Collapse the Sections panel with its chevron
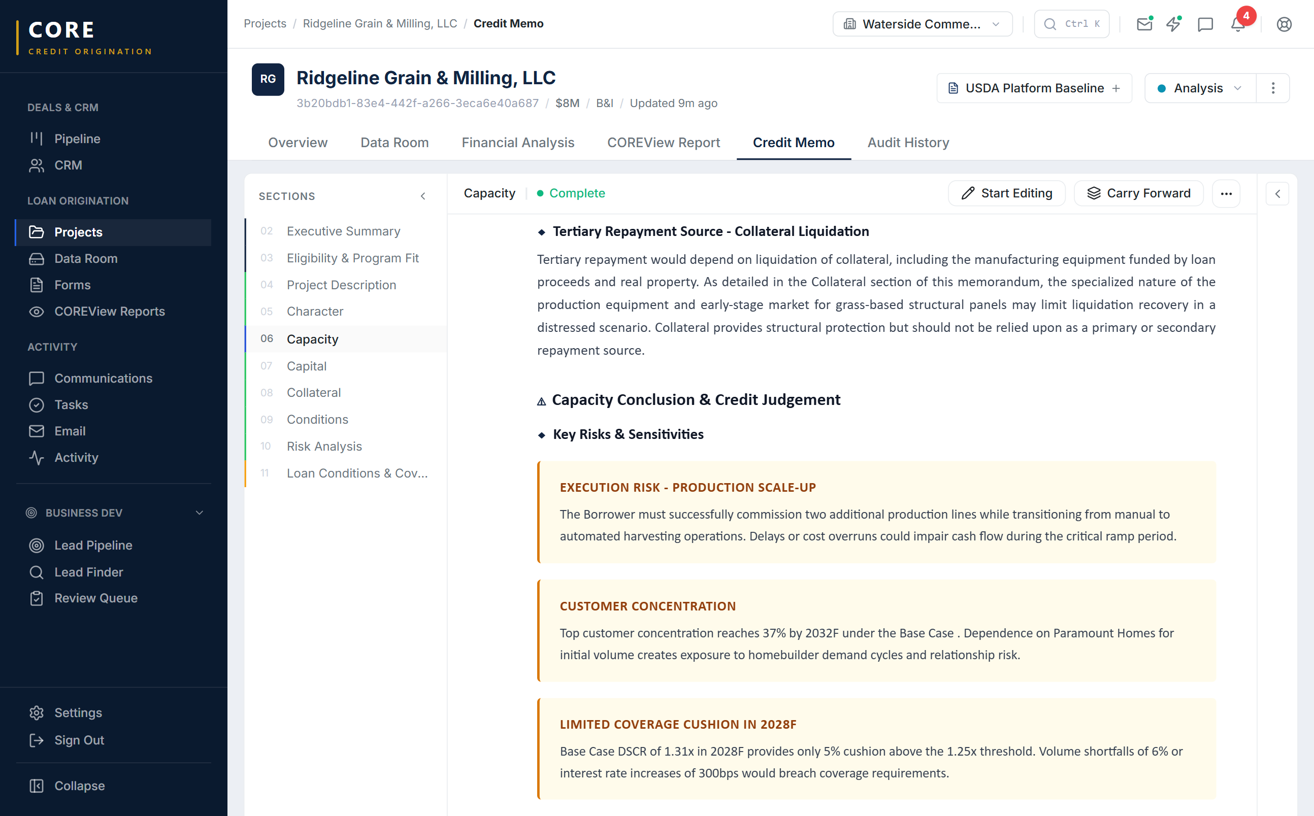Viewport: 1314px width, 816px height. click(x=423, y=196)
